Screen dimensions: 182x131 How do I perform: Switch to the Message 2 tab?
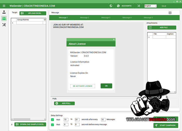[x=84, y=18]
